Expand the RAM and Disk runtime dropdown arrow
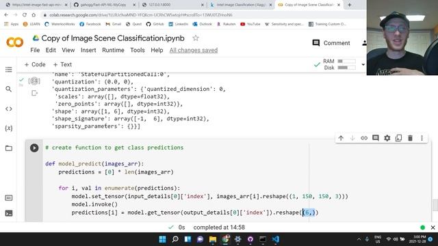 point(363,64)
